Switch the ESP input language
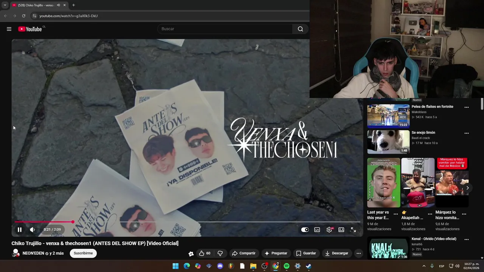 pos(442,266)
